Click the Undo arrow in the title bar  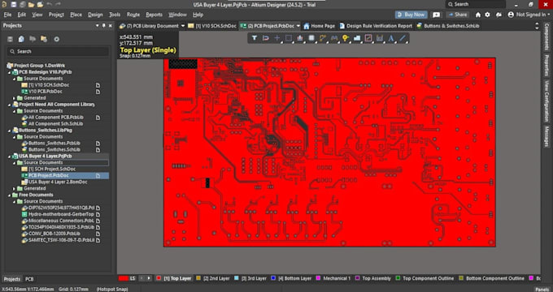[x=49, y=5]
